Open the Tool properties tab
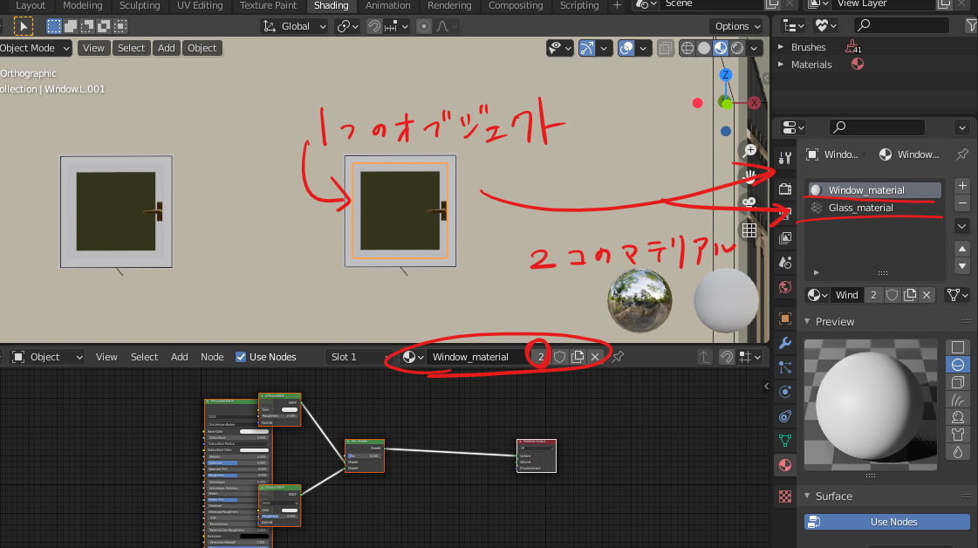 (x=785, y=159)
